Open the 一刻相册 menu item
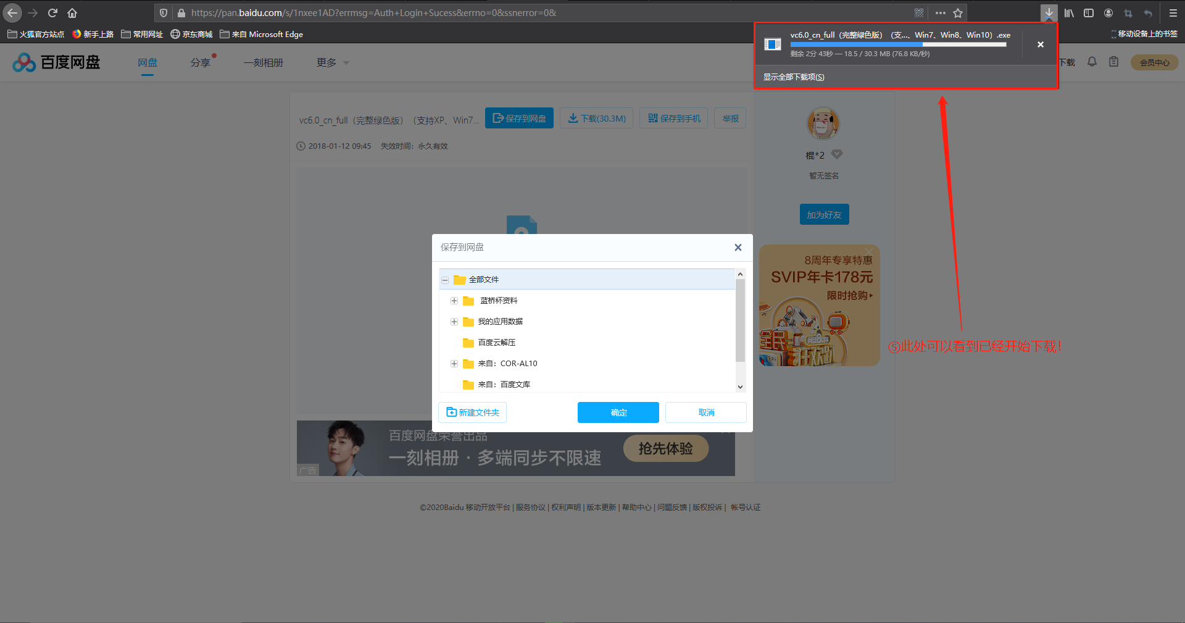Image resolution: width=1185 pixels, height=623 pixels. tap(264, 62)
